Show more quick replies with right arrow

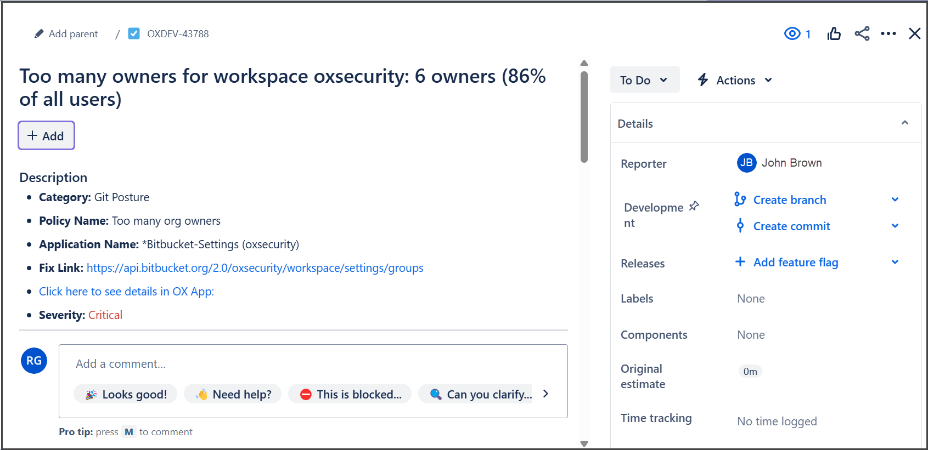(545, 394)
